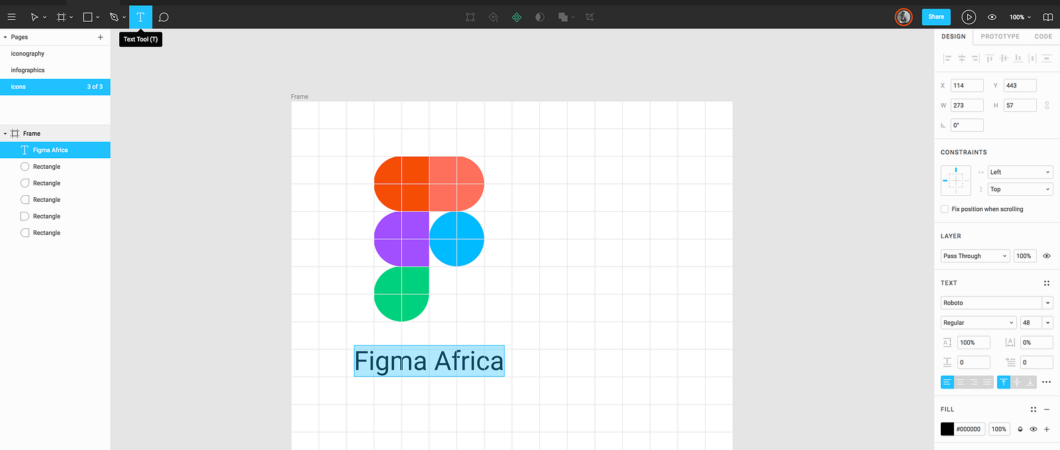Open more type details ellipsis
Image resolution: width=1060 pixels, height=450 pixels.
[x=1047, y=382]
